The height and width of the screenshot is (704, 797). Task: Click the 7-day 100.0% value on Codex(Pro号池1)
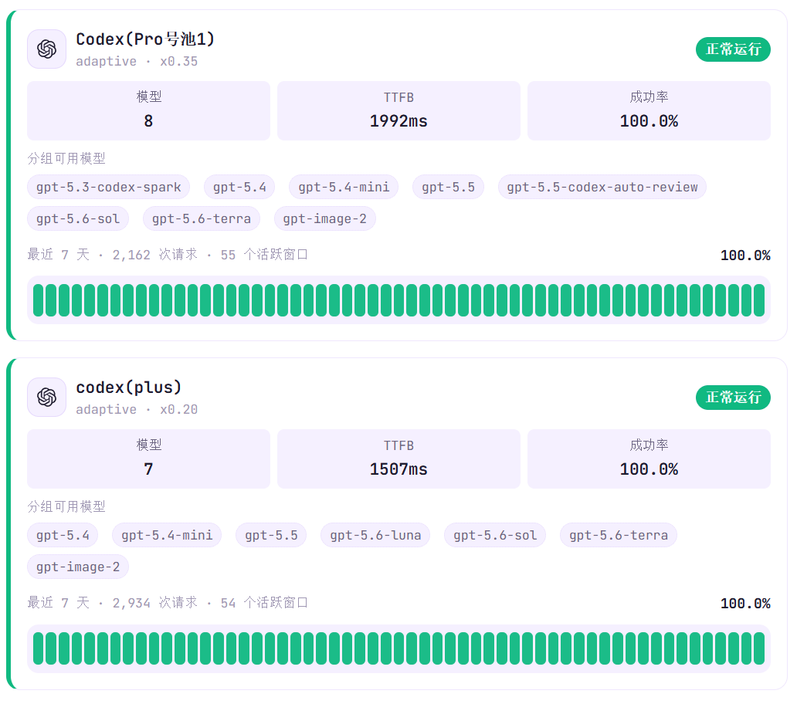745,255
